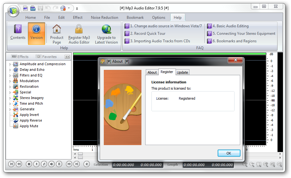Click the play button in transport bar
The width and height of the screenshot is (291, 178).
[x=37, y=164]
